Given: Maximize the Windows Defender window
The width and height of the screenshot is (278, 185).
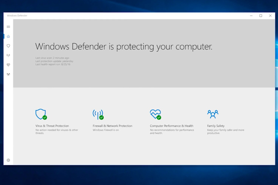Looking at the screenshot, I should (x=261, y=16).
